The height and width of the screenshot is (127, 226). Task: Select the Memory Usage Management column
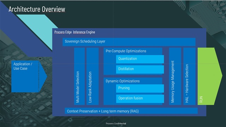click(x=175, y=76)
